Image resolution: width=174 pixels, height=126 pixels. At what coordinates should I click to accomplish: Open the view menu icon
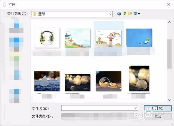click(137, 14)
